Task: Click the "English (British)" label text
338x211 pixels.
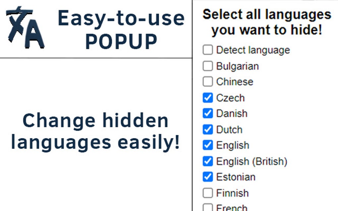Action: (252, 161)
